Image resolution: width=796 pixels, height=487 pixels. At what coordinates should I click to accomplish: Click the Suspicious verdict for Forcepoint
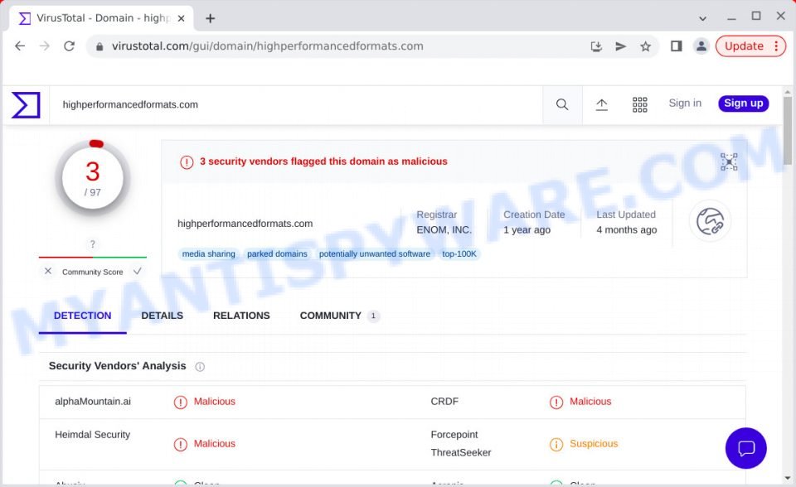click(594, 444)
